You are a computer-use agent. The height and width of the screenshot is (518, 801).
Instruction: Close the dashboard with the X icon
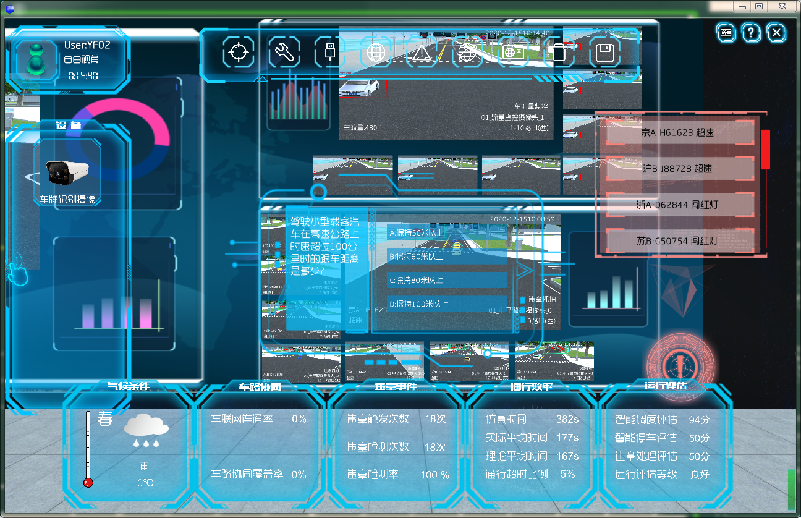click(x=777, y=32)
